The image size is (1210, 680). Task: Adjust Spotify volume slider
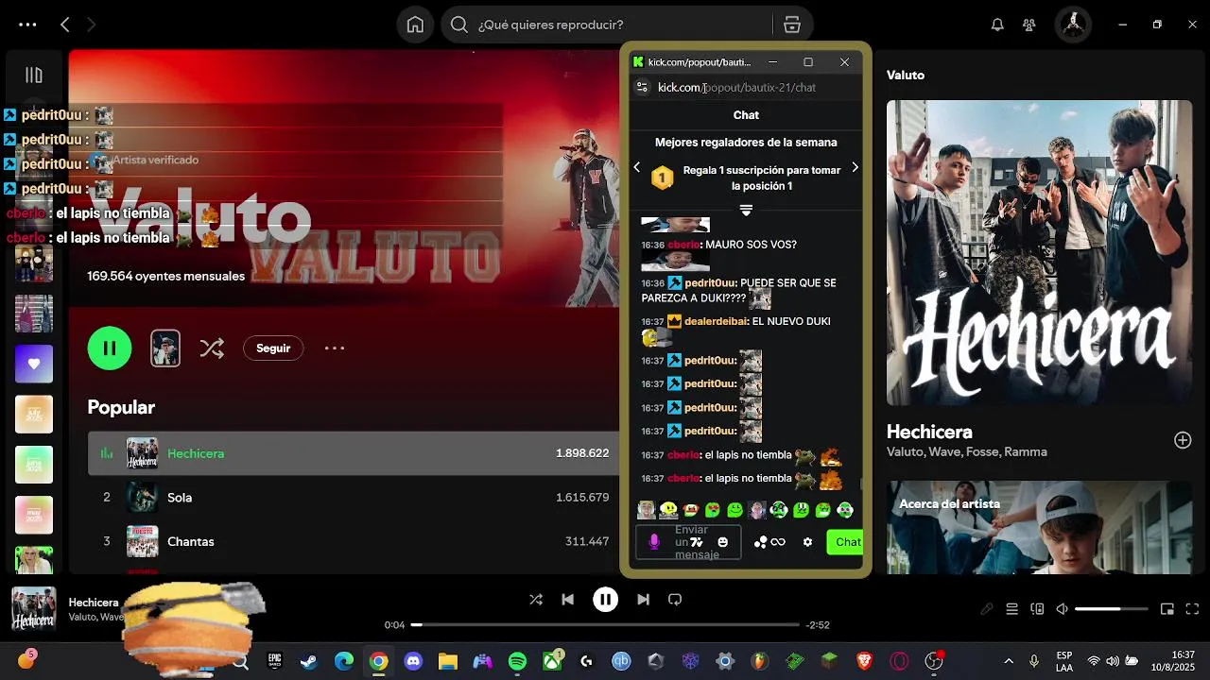coord(1110,609)
